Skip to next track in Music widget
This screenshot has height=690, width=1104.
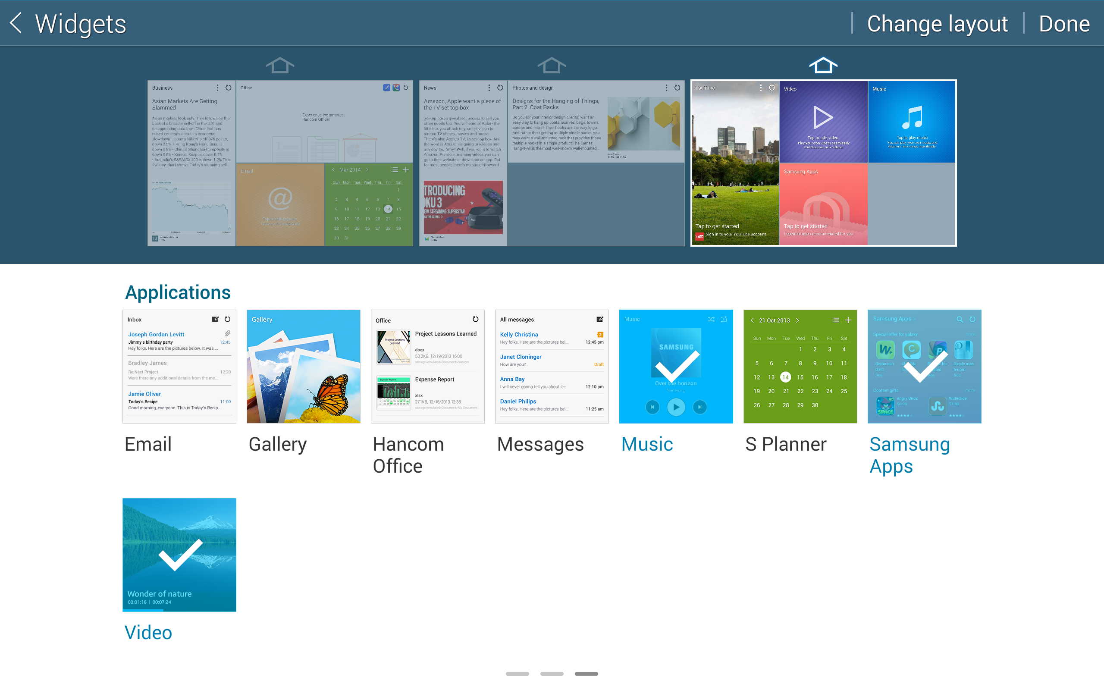point(699,407)
